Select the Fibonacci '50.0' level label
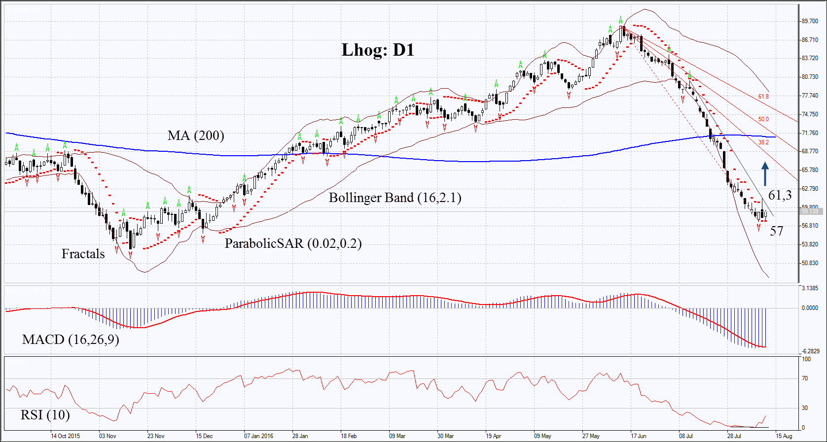The height and width of the screenshot is (442, 827). click(763, 119)
